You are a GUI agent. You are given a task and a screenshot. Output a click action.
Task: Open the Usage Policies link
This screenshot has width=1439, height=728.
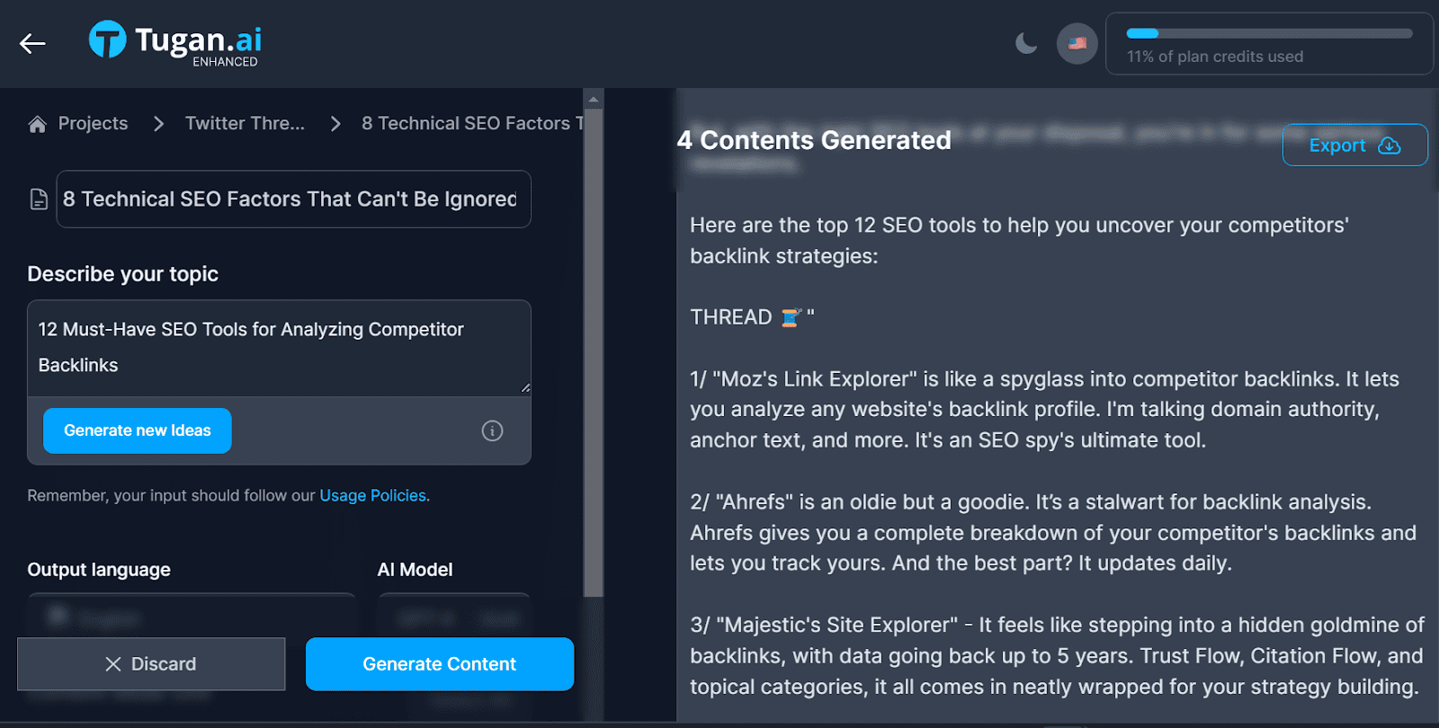tap(373, 495)
